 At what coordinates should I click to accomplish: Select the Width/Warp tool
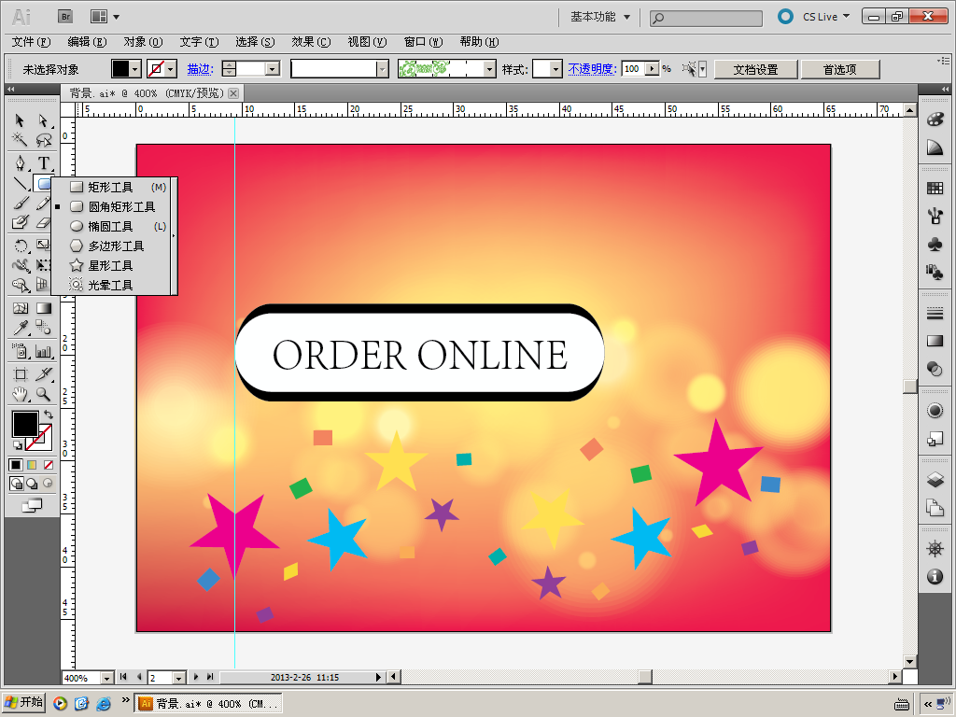[20, 265]
